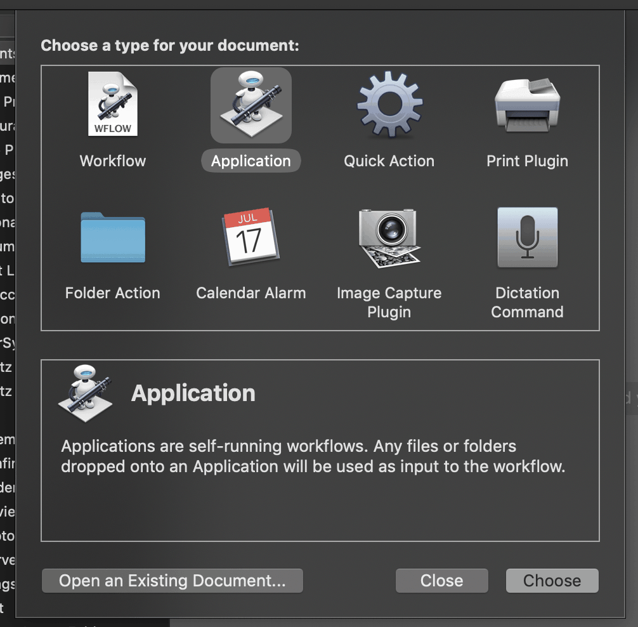
Task: Click the highlighted Application label
Action: [251, 161]
